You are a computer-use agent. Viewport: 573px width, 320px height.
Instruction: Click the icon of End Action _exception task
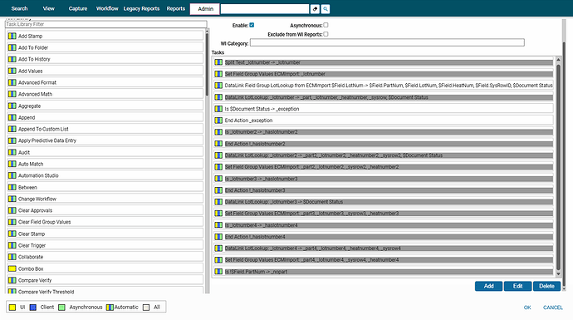(x=218, y=121)
